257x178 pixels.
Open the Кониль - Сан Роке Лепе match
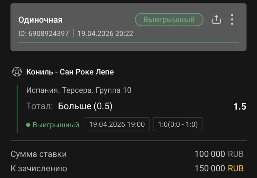click(x=70, y=72)
